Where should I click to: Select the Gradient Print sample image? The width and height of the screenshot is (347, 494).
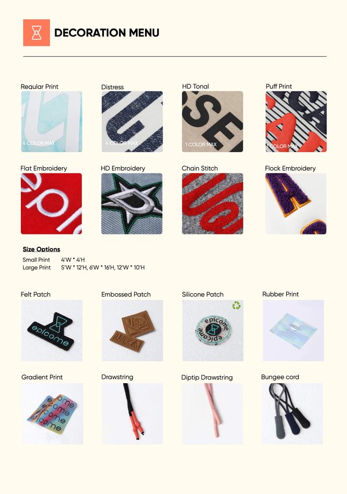[53, 414]
